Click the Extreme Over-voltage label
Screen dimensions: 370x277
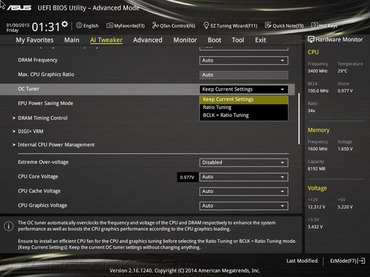click(43, 162)
